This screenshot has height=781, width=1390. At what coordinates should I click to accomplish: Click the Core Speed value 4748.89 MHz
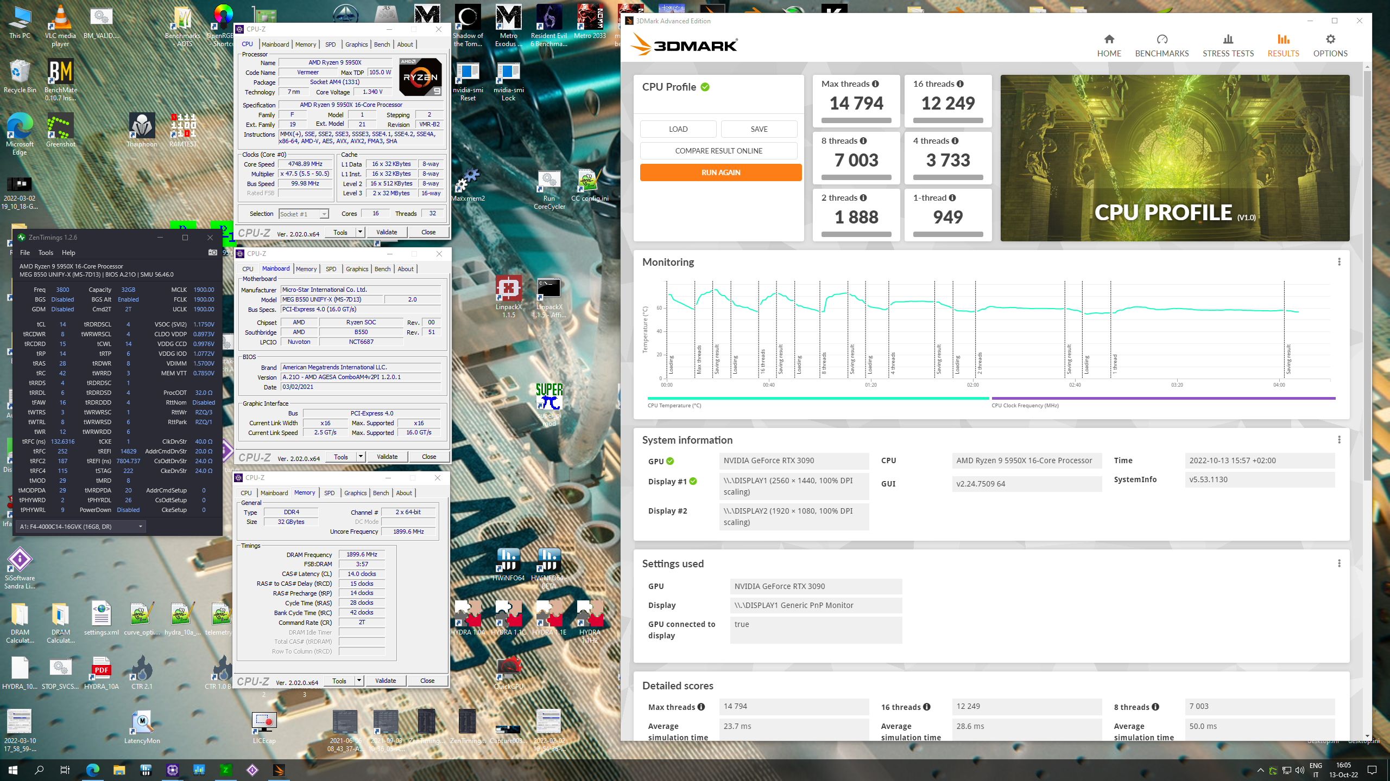(305, 164)
